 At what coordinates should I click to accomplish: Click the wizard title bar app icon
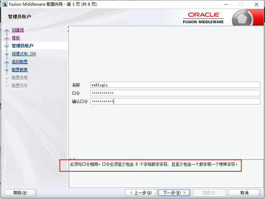pos(5,4)
